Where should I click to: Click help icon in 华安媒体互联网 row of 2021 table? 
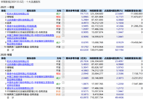[63, 41]
